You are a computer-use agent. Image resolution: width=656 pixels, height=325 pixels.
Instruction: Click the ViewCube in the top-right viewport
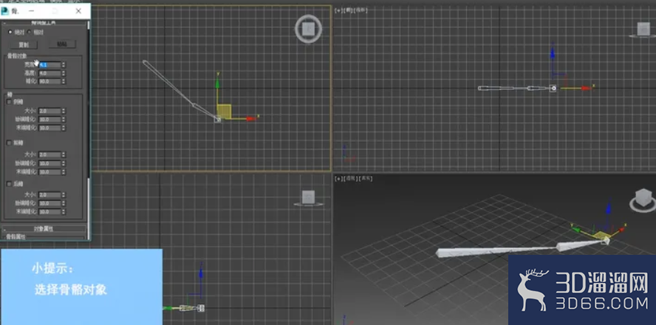[x=643, y=30]
